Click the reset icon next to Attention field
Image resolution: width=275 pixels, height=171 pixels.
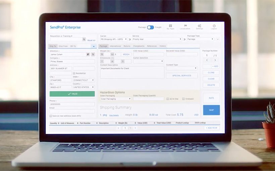(93, 54)
